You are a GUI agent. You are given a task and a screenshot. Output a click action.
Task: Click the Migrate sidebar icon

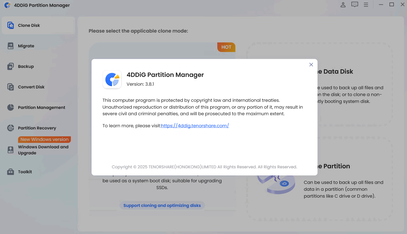pos(10,46)
